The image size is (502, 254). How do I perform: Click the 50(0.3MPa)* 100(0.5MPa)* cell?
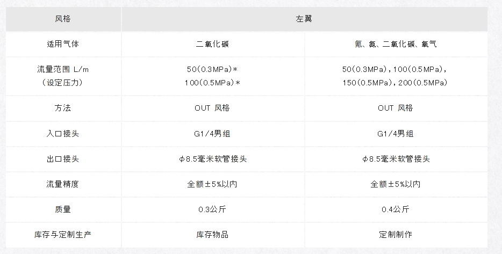(213, 76)
